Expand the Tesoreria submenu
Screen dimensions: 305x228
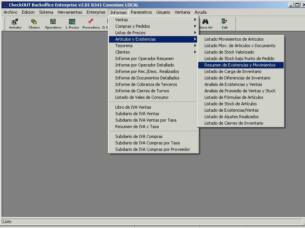pos(153,46)
